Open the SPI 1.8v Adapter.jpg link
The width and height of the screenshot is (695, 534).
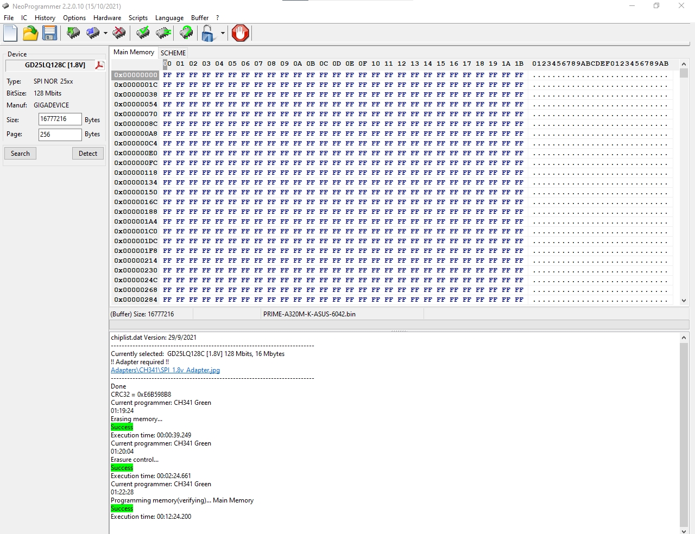(165, 370)
